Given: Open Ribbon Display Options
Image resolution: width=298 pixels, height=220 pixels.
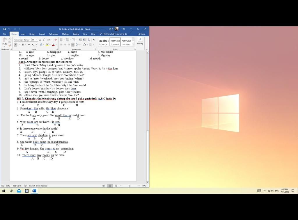Looking at the screenshot, I should [124, 29].
